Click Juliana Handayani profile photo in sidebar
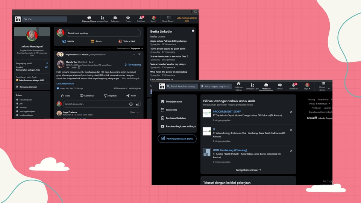The height and width of the screenshot is (203, 361). tap(32, 35)
